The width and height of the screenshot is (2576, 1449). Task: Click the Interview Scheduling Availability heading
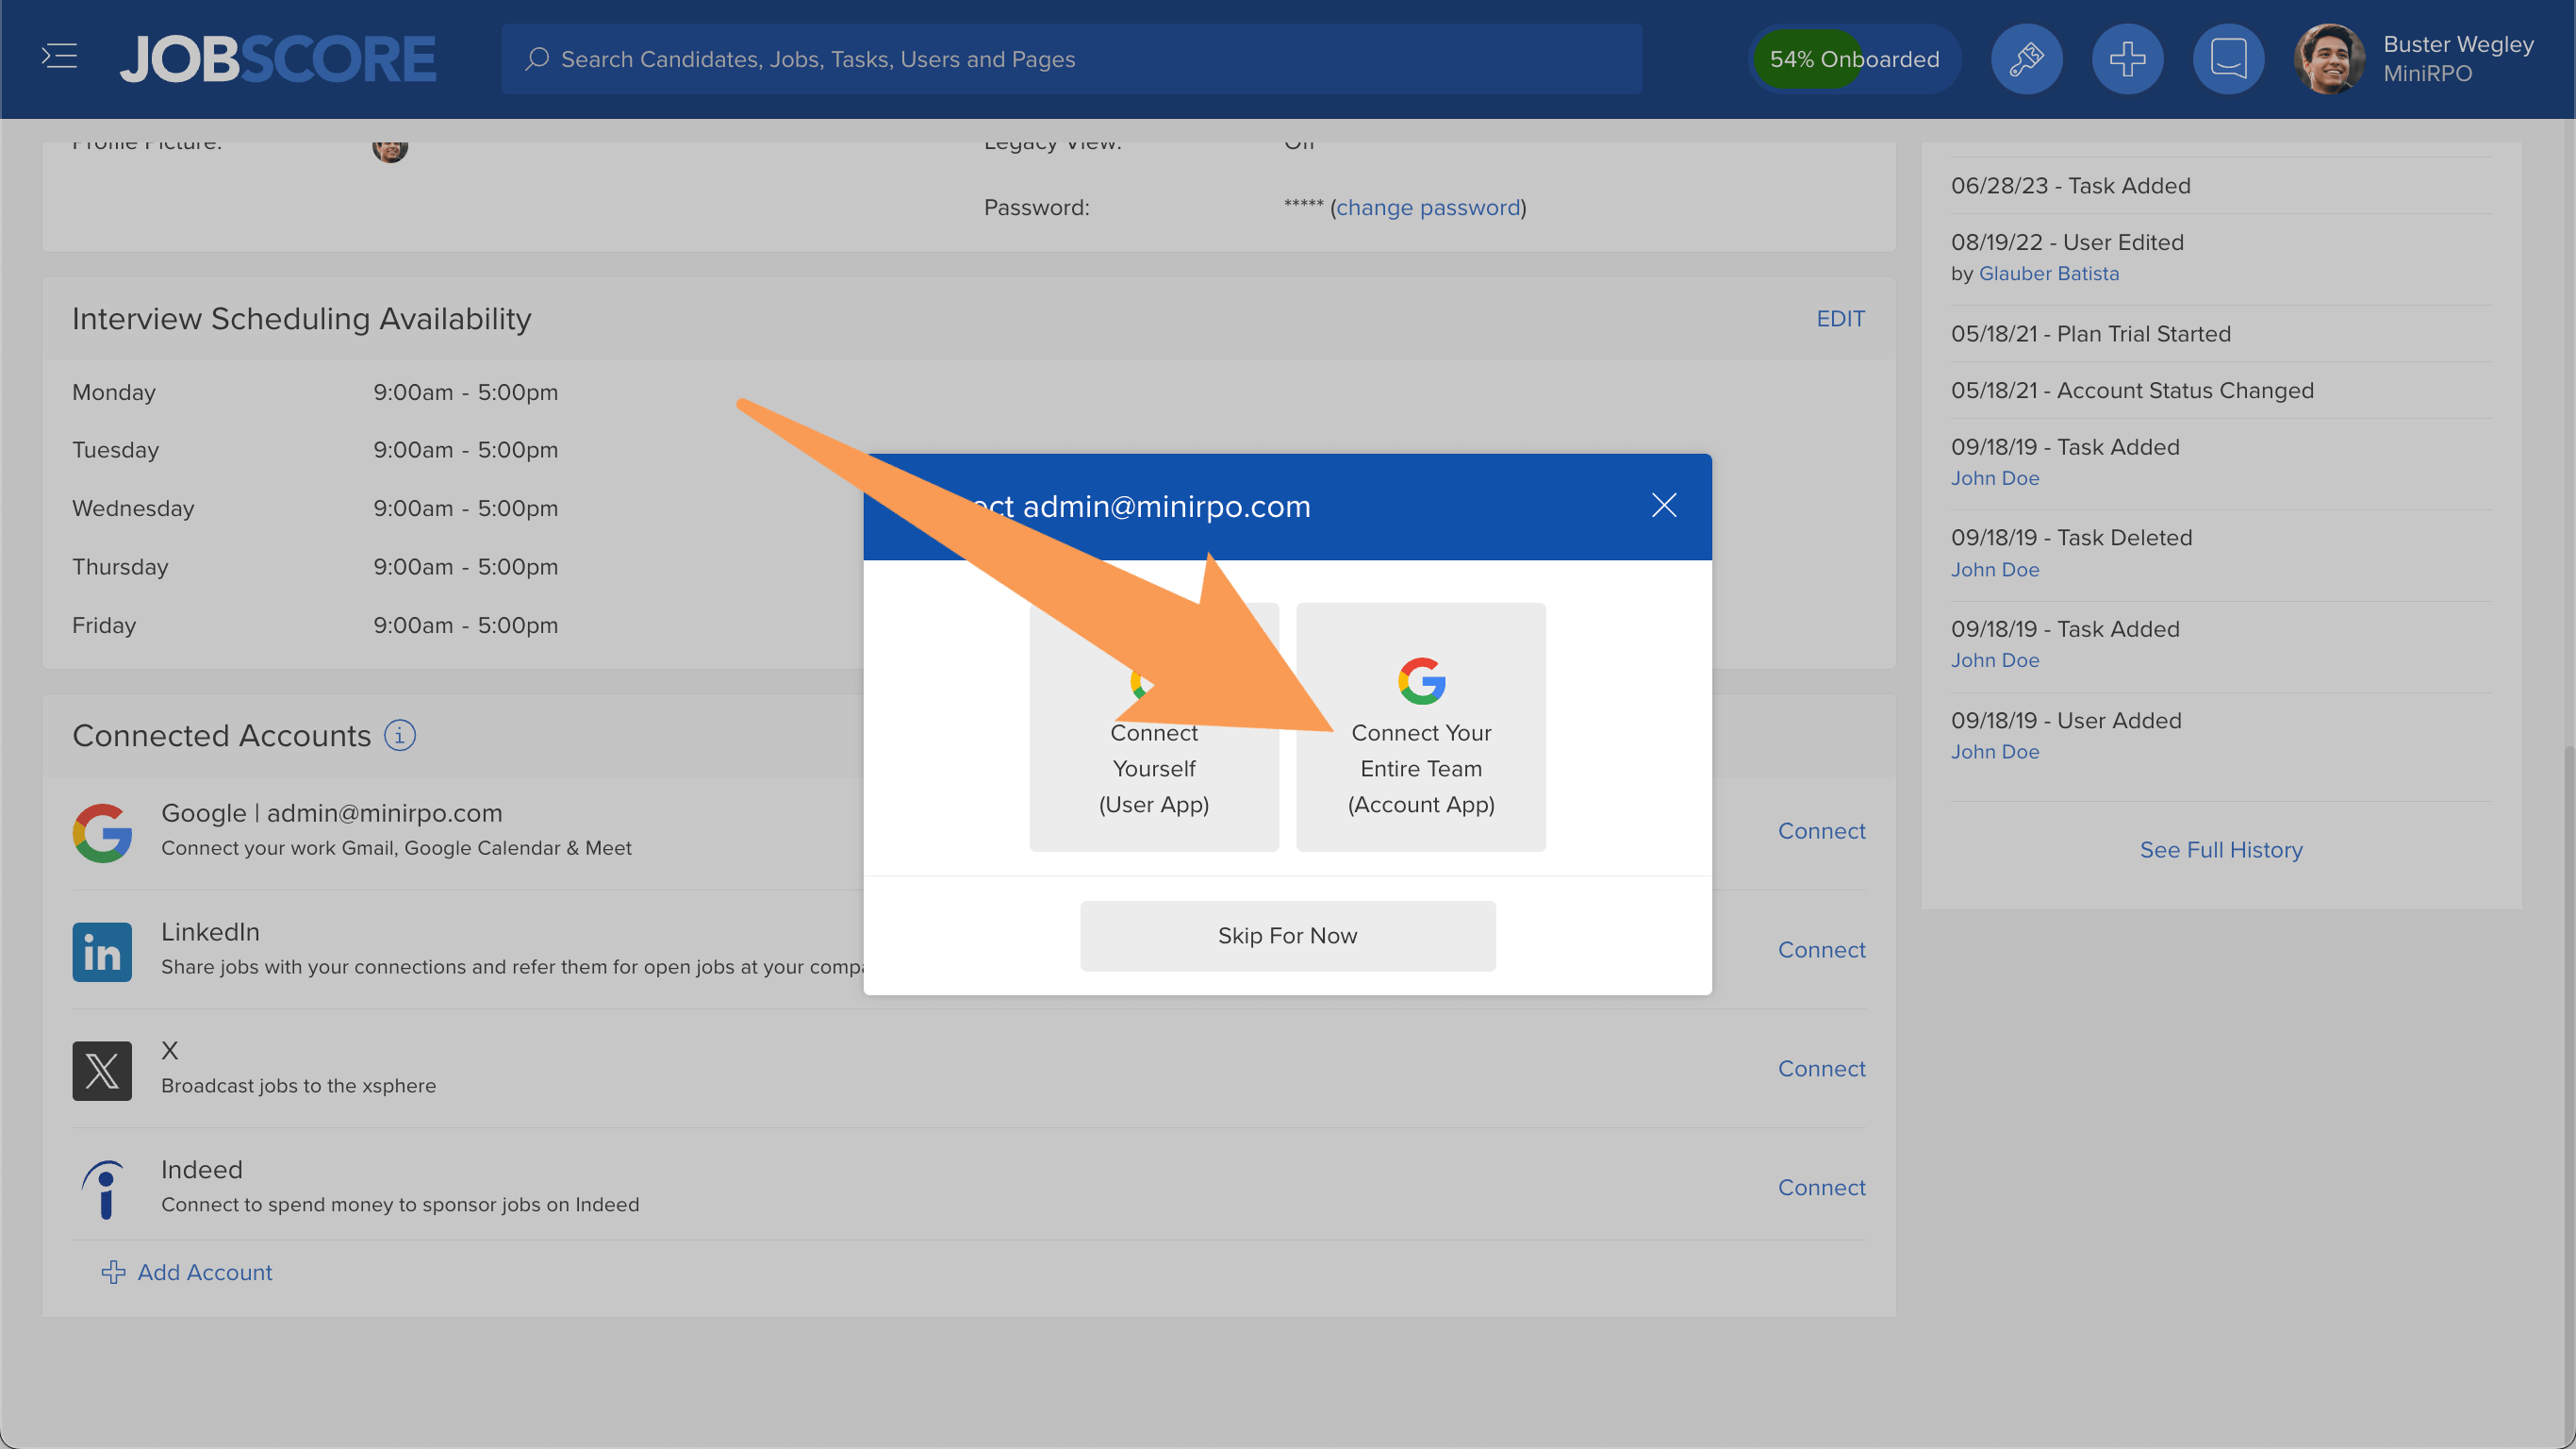pos(302,318)
